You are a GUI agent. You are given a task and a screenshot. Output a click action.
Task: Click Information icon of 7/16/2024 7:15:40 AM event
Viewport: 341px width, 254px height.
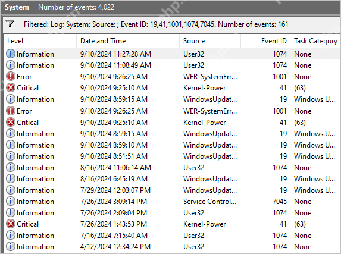click(x=11, y=236)
